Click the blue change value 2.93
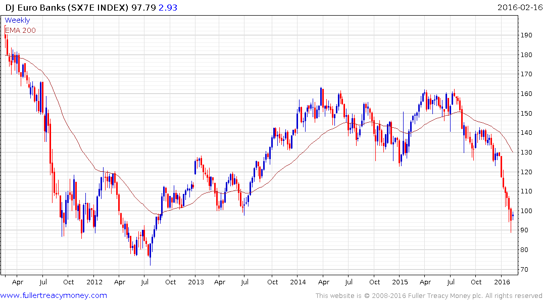The image size is (543, 303). [x=168, y=7]
